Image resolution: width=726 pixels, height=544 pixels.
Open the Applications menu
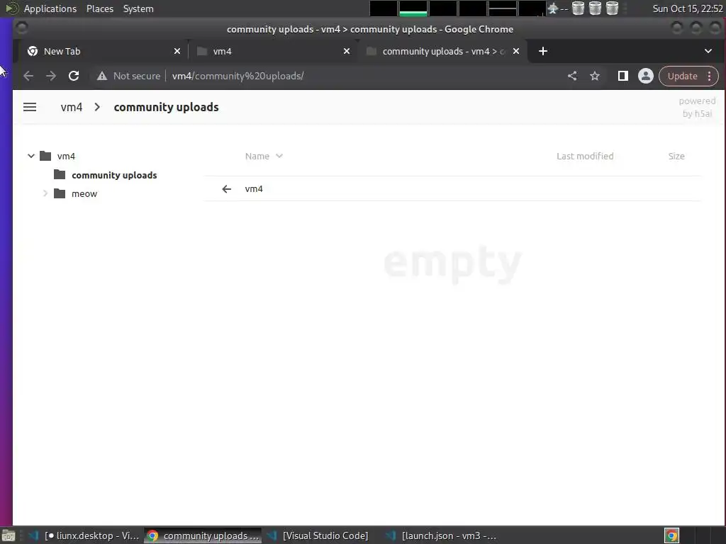coord(50,8)
